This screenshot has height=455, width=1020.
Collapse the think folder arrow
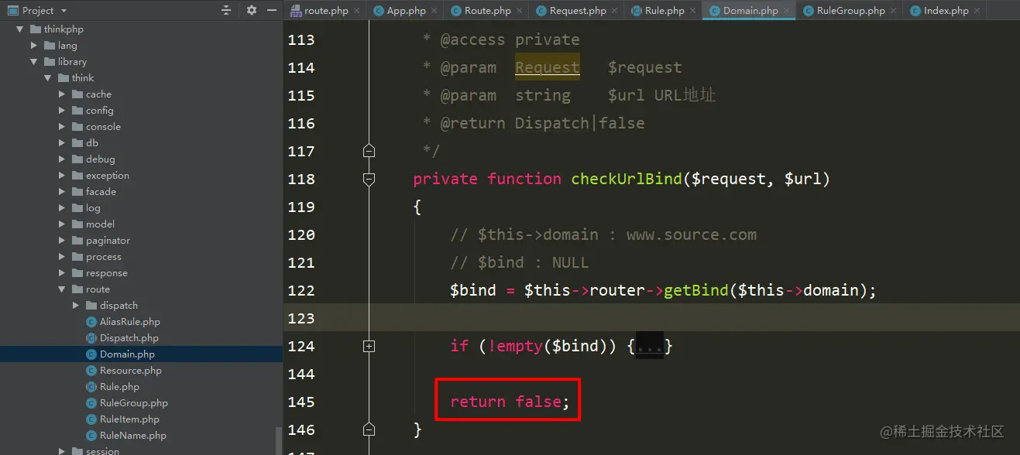48,78
